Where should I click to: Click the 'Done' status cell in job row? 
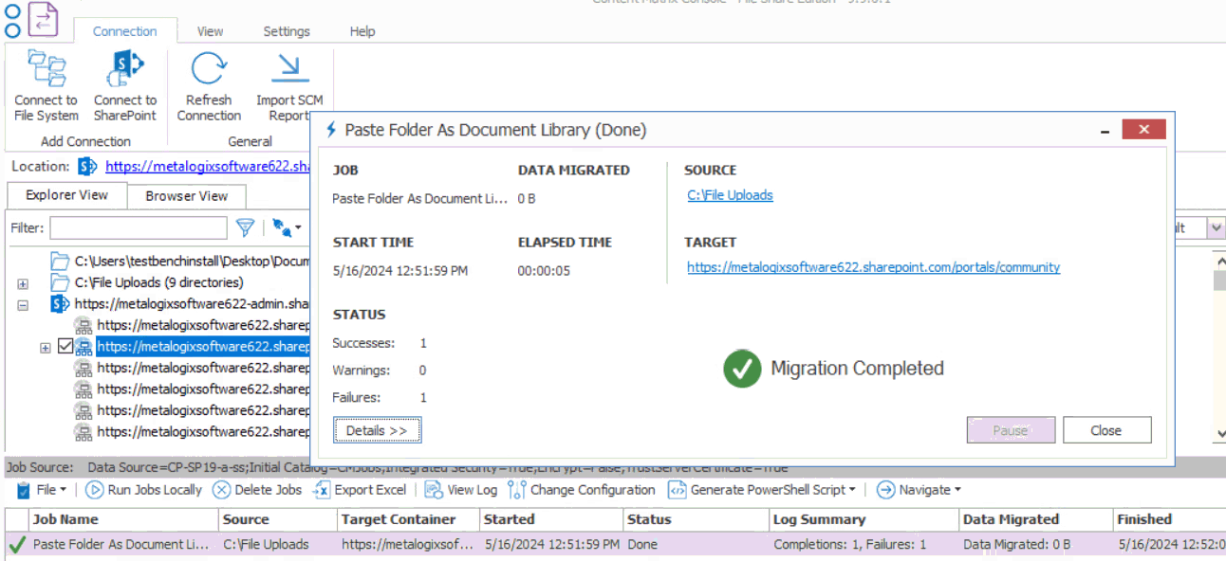pyautogui.click(x=642, y=545)
